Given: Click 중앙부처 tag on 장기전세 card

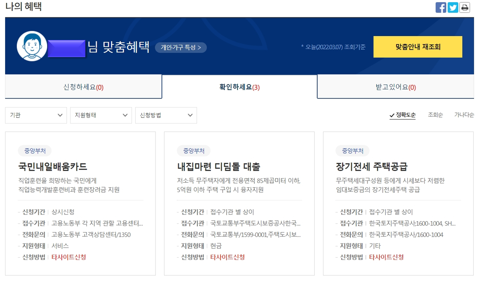Looking at the screenshot, I should click(x=352, y=151).
